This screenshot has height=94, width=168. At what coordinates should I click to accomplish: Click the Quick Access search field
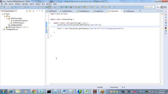[x=149, y=7]
